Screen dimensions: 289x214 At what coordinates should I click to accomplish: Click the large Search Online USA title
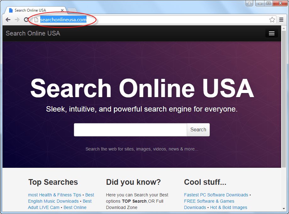(x=142, y=88)
